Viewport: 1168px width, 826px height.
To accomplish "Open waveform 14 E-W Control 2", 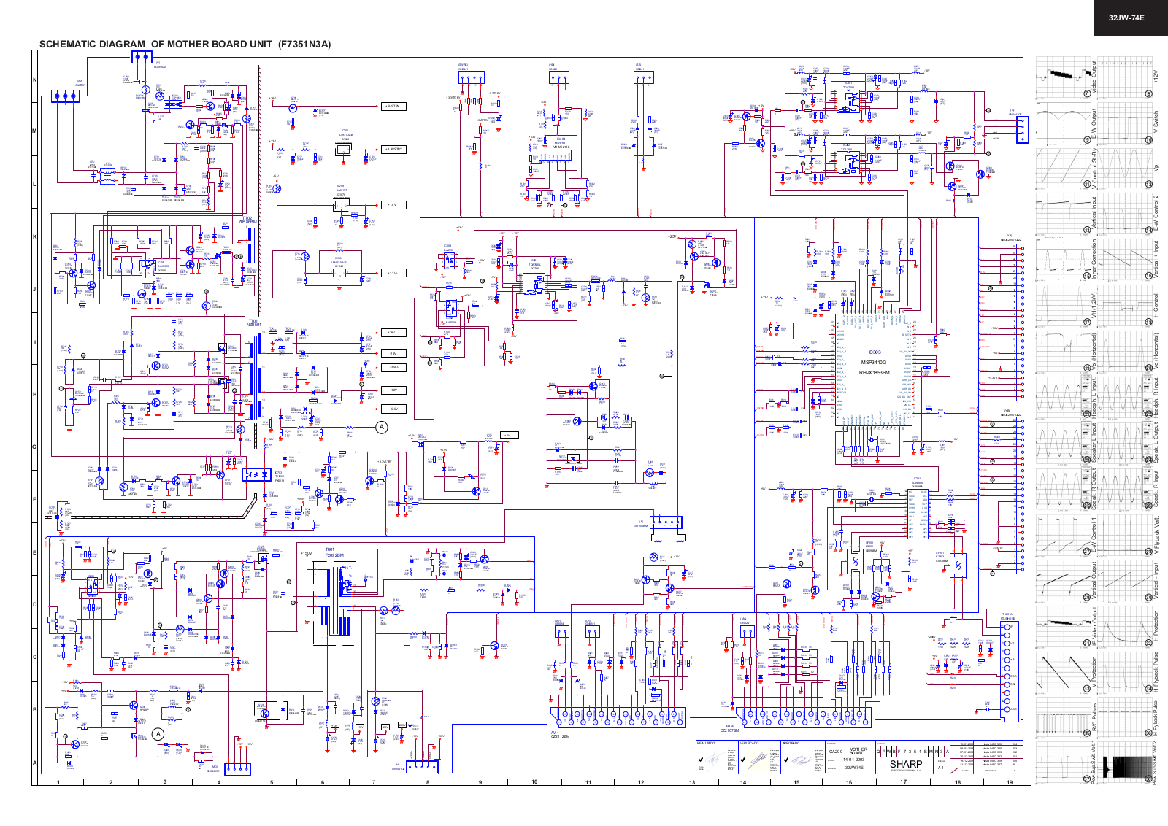I will tap(1126, 214).
